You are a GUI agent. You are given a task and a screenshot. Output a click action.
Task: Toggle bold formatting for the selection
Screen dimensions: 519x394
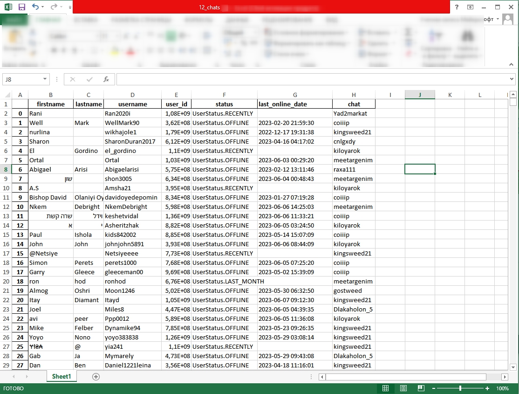point(54,49)
